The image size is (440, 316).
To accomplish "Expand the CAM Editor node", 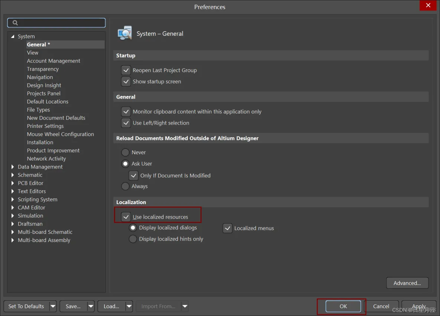I will coord(13,207).
